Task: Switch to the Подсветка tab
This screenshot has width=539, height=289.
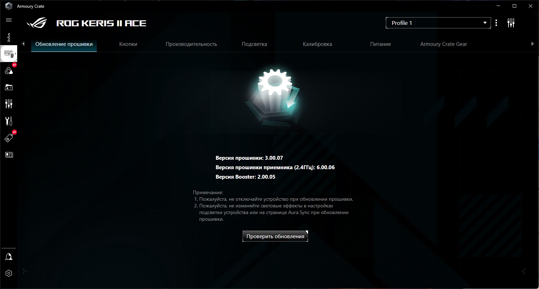Action: pos(254,44)
